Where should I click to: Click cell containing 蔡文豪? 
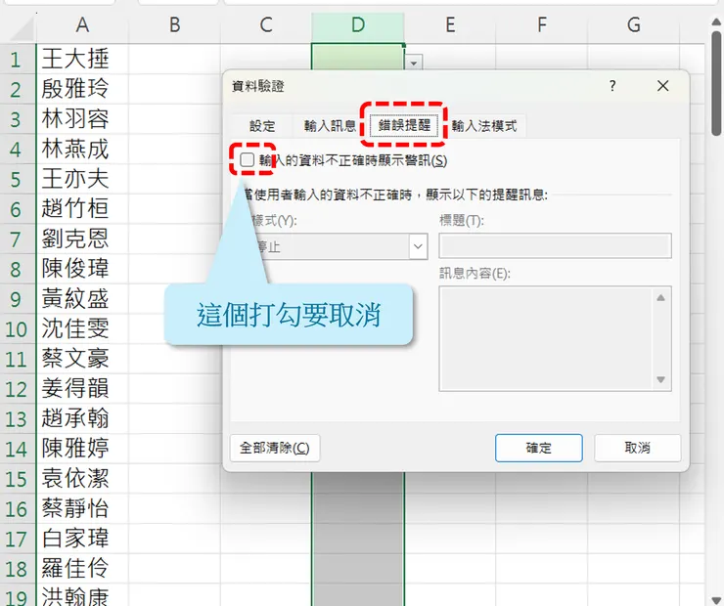click(82, 359)
